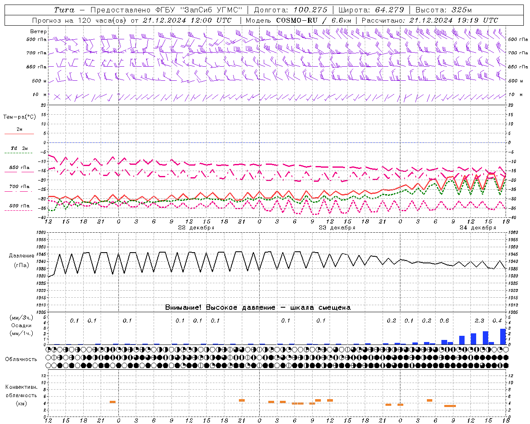Select the 'Широта: 64.279' header field

[371, 10]
